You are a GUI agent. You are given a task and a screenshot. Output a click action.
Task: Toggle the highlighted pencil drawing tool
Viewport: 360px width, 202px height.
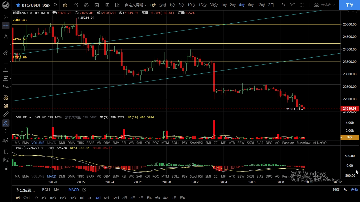[6, 123]
